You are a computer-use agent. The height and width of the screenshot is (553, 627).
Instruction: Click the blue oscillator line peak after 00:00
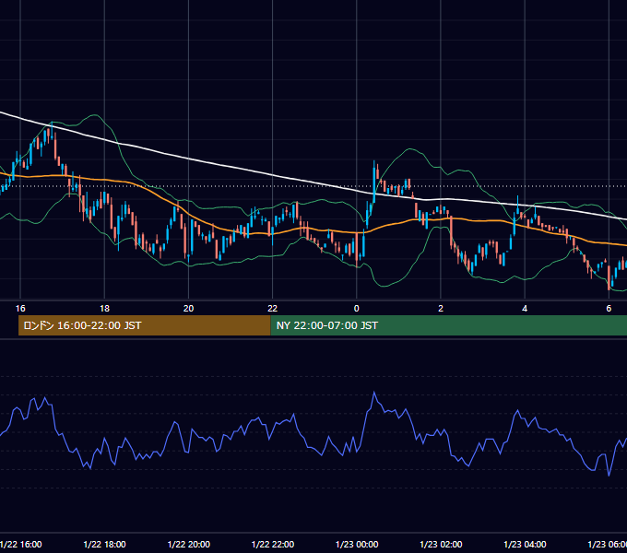374,394
